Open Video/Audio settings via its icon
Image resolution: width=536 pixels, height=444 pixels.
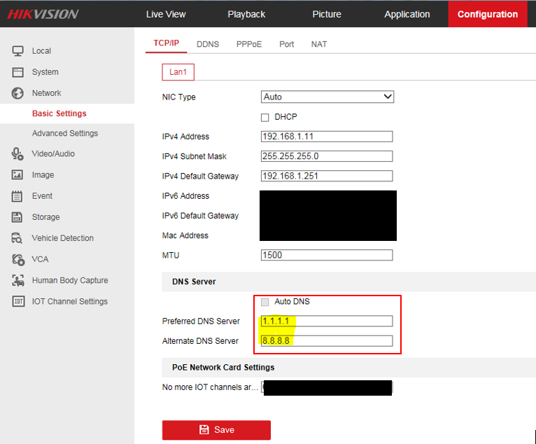point(18,154)
